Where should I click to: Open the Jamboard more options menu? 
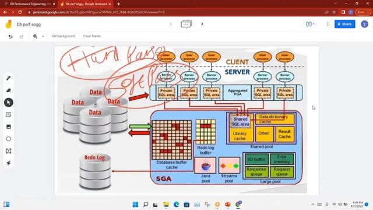[328, 24]
